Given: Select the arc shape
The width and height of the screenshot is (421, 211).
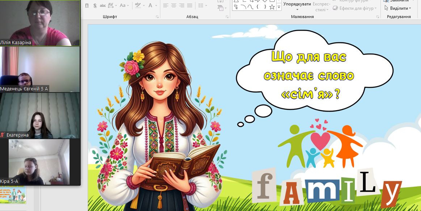Looking at the screenshot, I should 243,7.
